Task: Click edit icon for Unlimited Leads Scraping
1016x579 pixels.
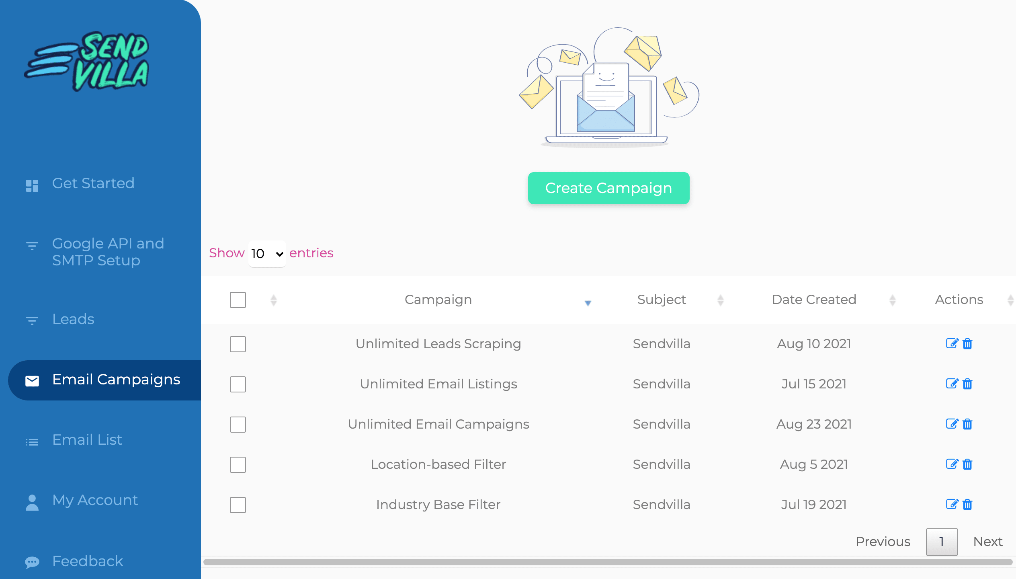Action: point(952,343)
